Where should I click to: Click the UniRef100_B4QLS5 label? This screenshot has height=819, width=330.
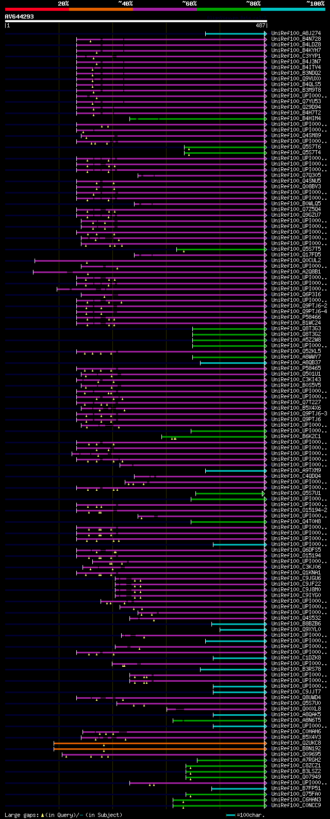[x=296, y=85]
